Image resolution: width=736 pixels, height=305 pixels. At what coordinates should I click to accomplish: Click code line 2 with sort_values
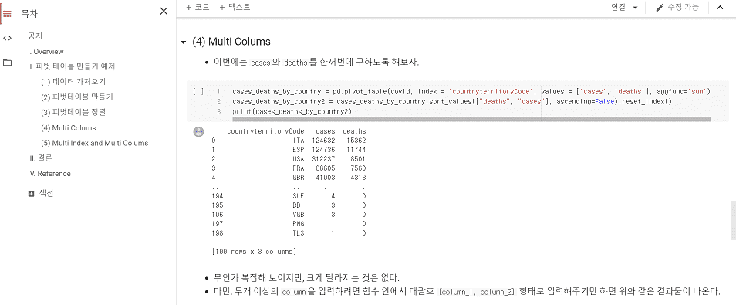point(453,101)
